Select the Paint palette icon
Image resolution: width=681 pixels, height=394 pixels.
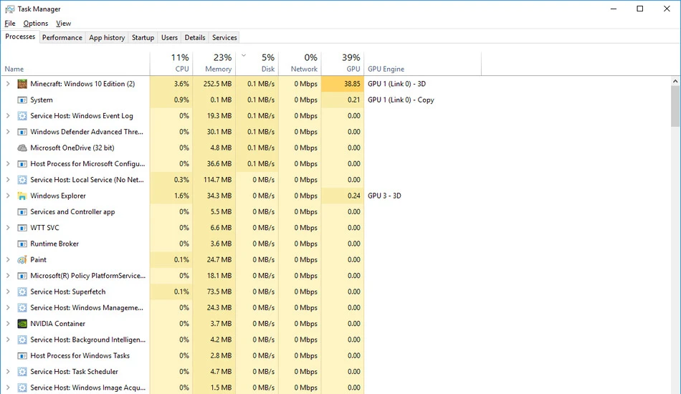coord(22,260)
